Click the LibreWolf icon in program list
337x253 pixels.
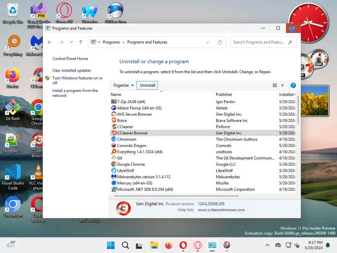pos(114,170)
